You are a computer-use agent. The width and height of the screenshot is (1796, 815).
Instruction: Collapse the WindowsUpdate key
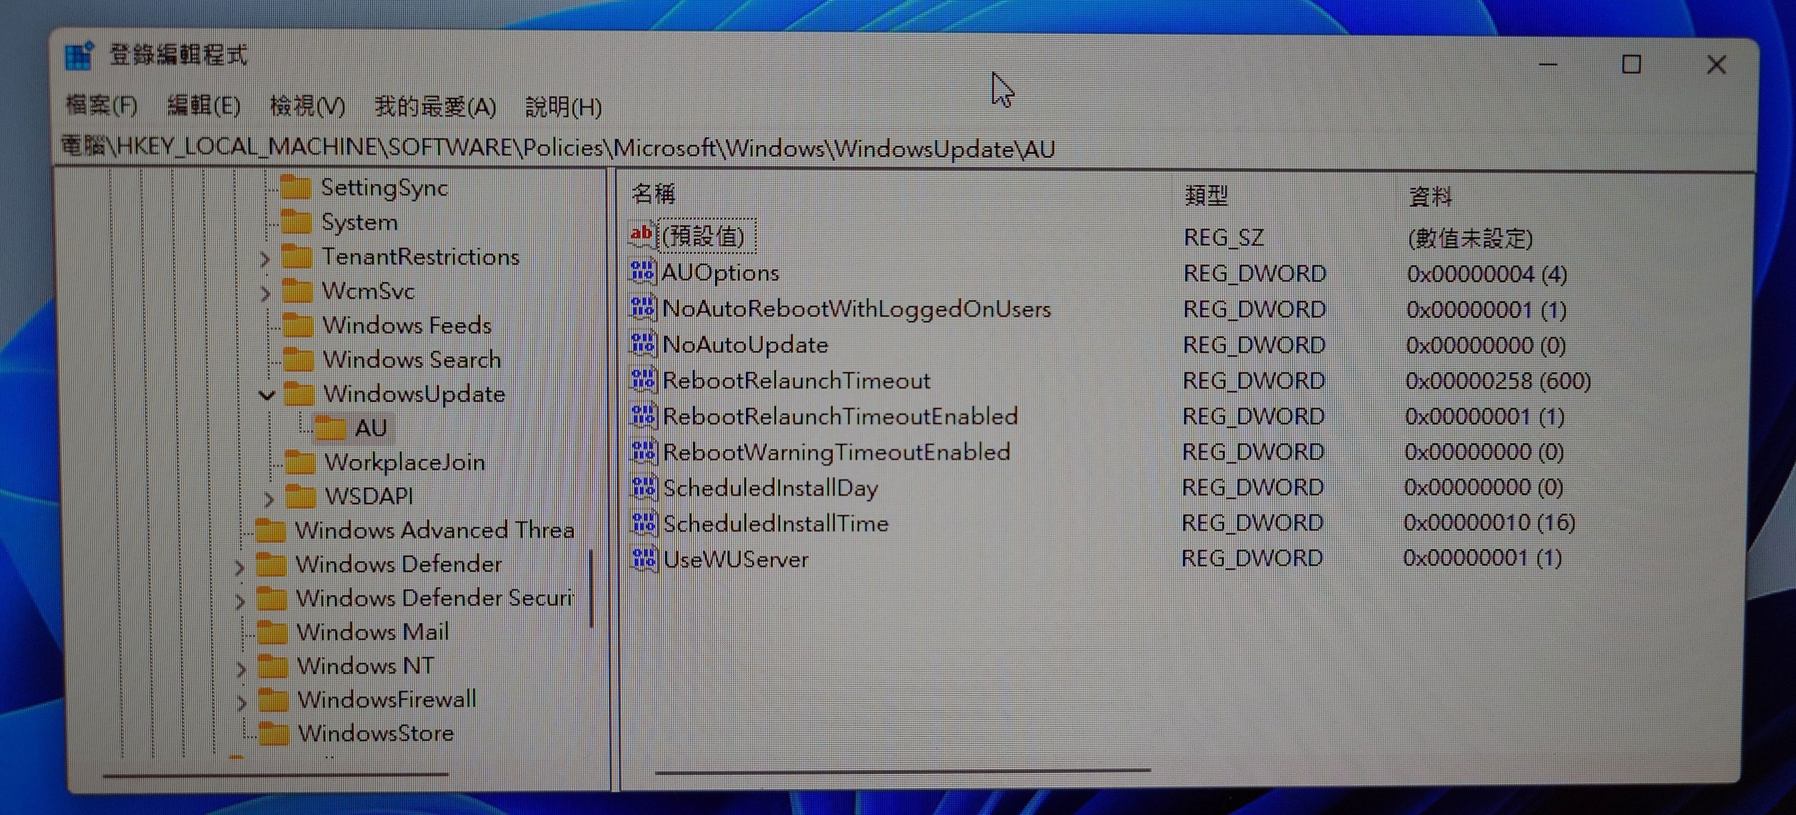[x=267, y=395]
